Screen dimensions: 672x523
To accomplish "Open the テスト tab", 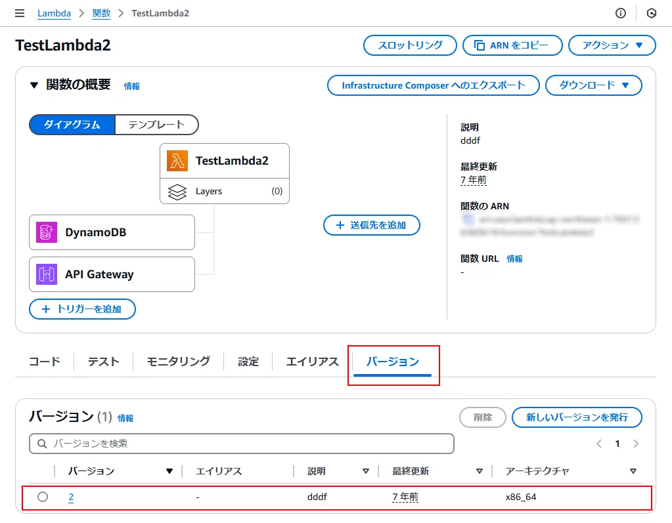I will pyautogui.click(x=103, y=362).
